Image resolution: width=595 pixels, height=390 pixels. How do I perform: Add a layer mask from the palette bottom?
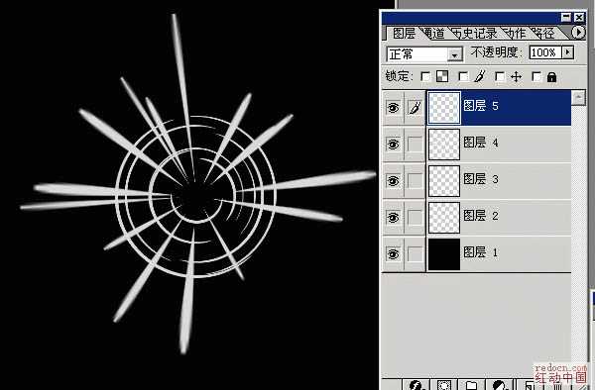click(x=444, y=385)
